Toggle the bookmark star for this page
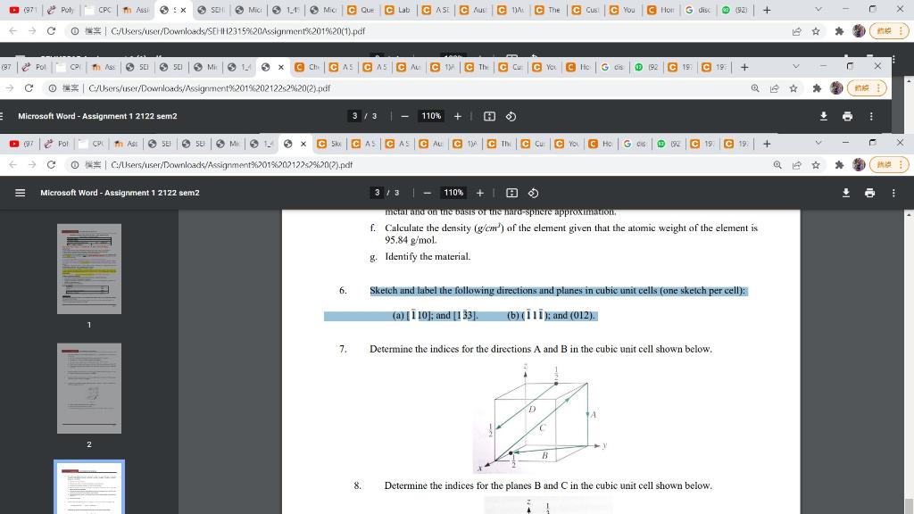Screen dimensions: 914x514 click(817, 164)
